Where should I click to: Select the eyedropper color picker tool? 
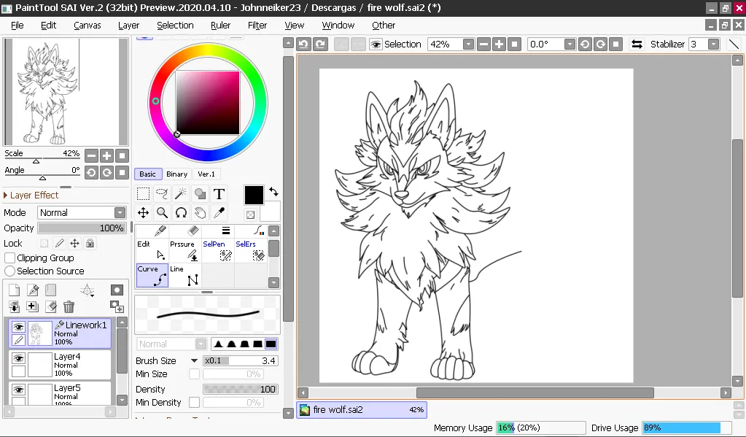[x=219, y=213]
